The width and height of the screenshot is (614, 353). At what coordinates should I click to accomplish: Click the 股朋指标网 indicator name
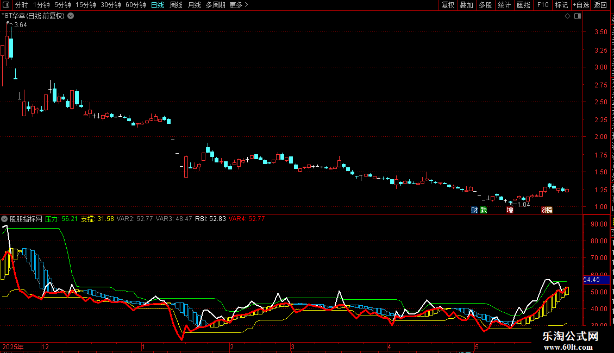coord(26,219)
